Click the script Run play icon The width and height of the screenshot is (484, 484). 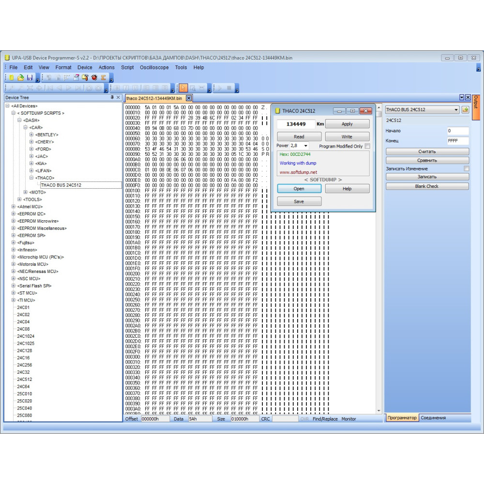[x=220, y=88]
